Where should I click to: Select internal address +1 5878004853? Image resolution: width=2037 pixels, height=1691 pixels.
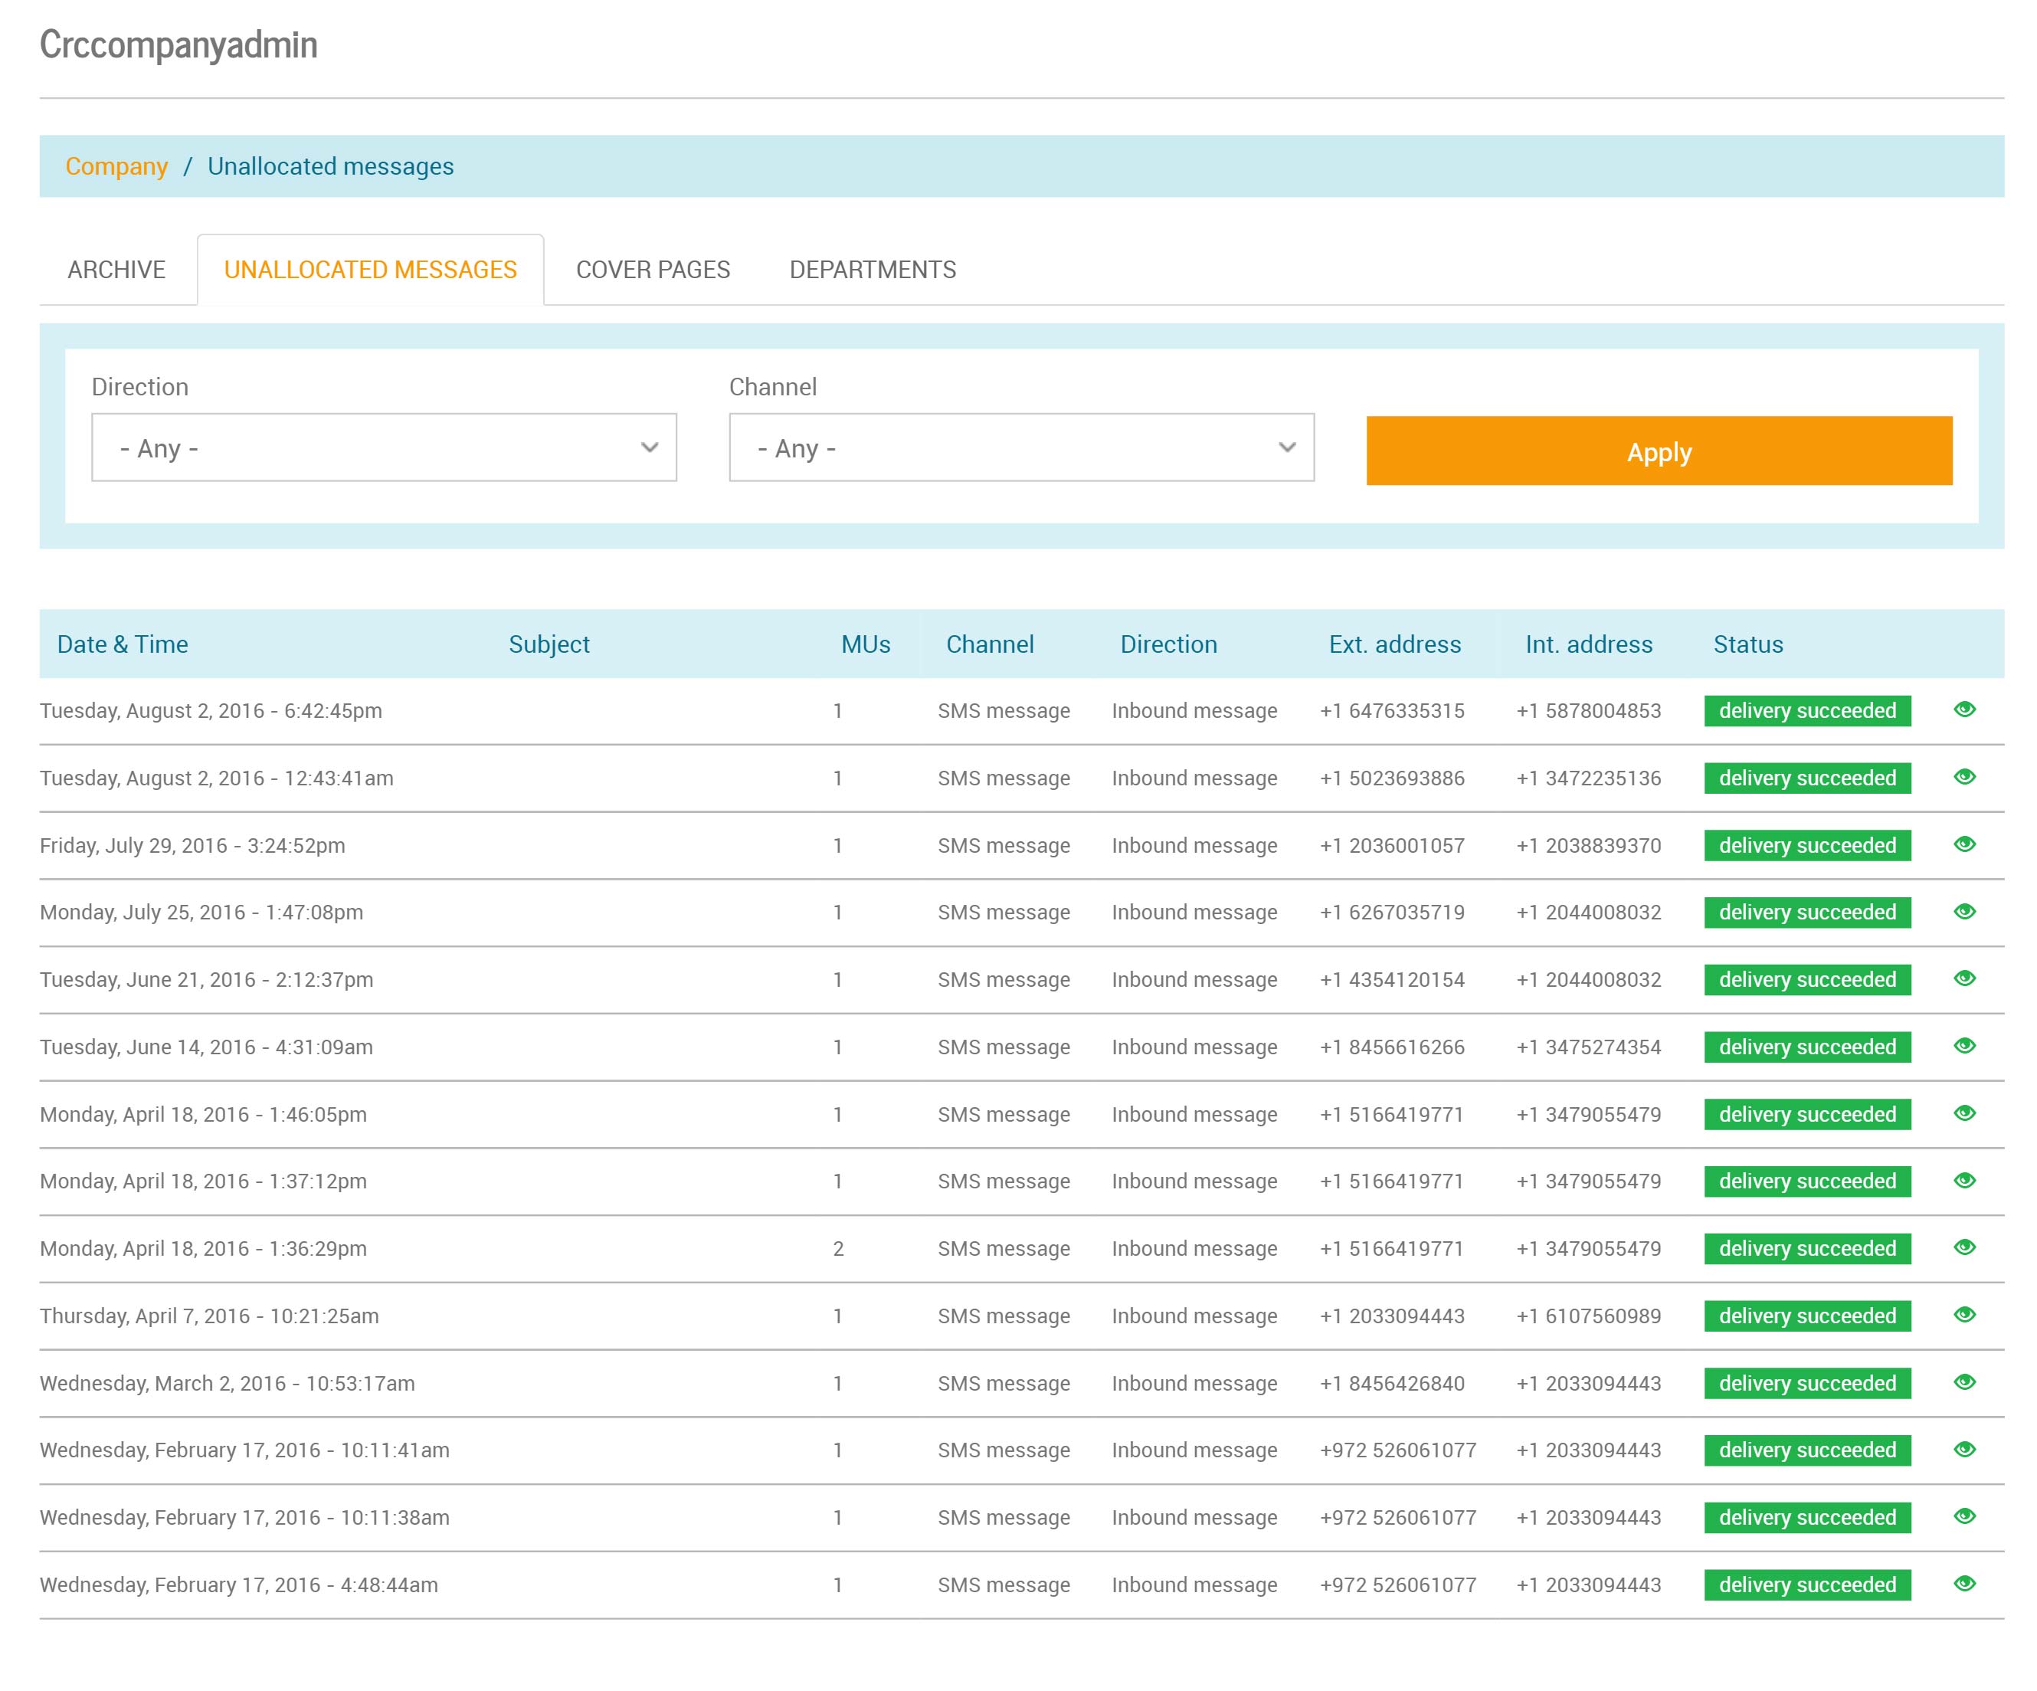pos(1589,711)
